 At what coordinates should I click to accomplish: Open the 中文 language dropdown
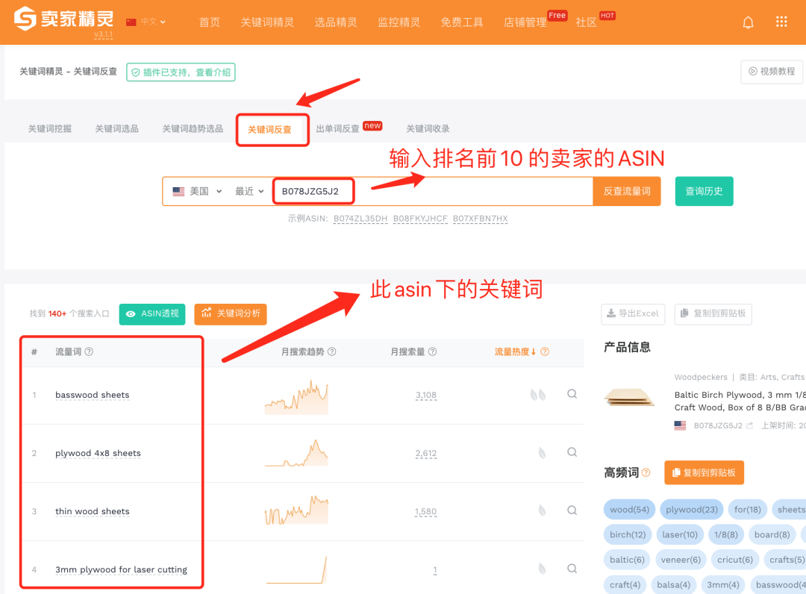tap(153, 22)
